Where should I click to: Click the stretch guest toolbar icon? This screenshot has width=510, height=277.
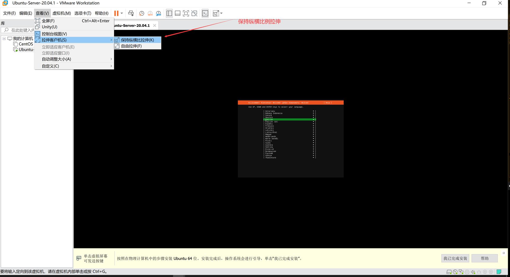216,13
